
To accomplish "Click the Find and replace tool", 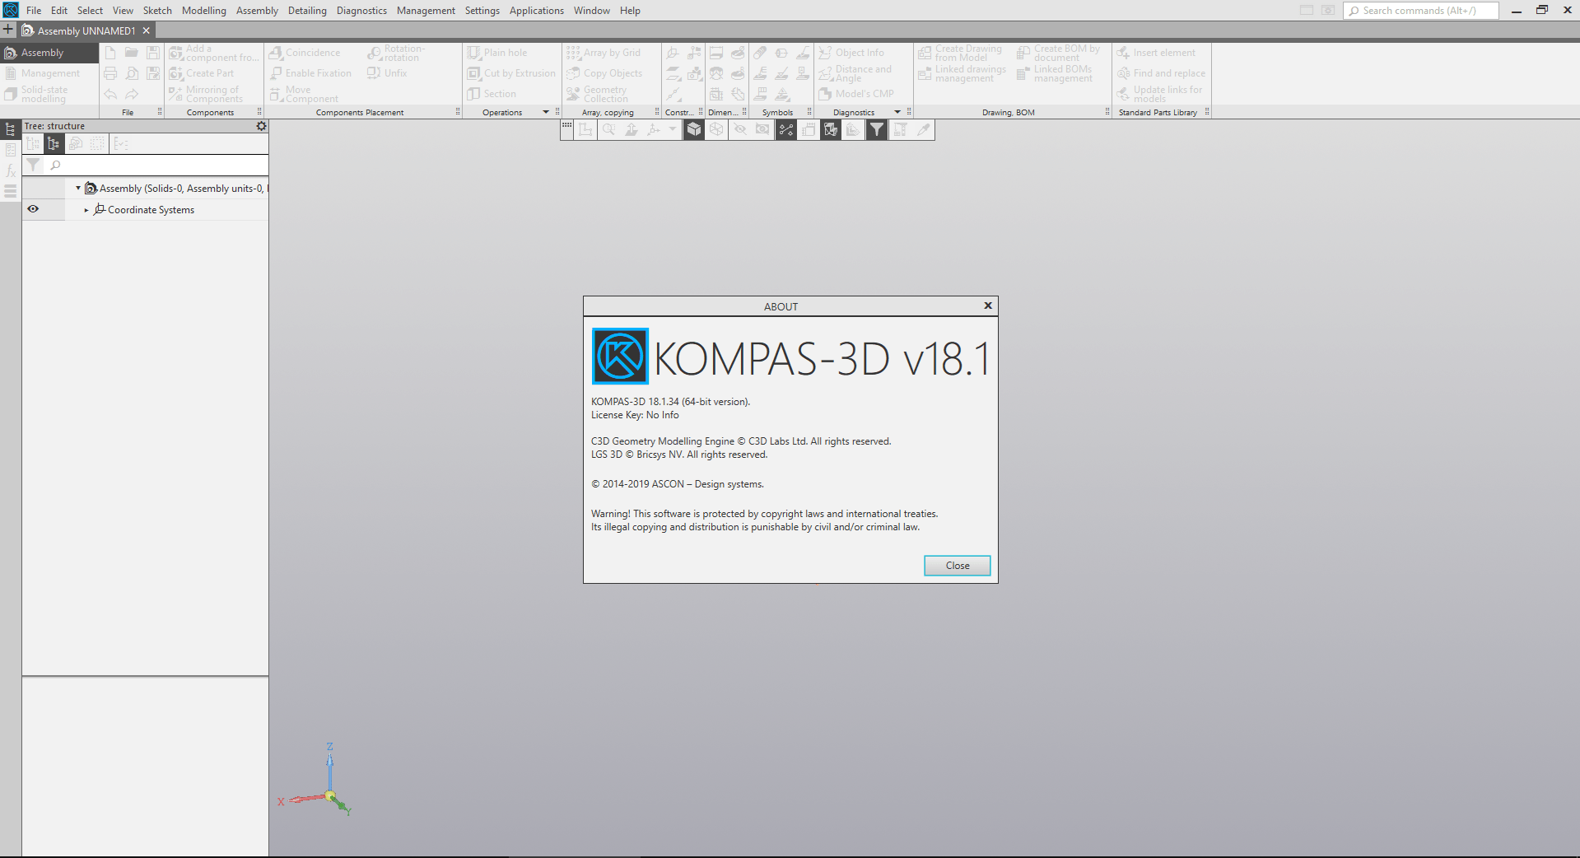I will coord(1161,73).
